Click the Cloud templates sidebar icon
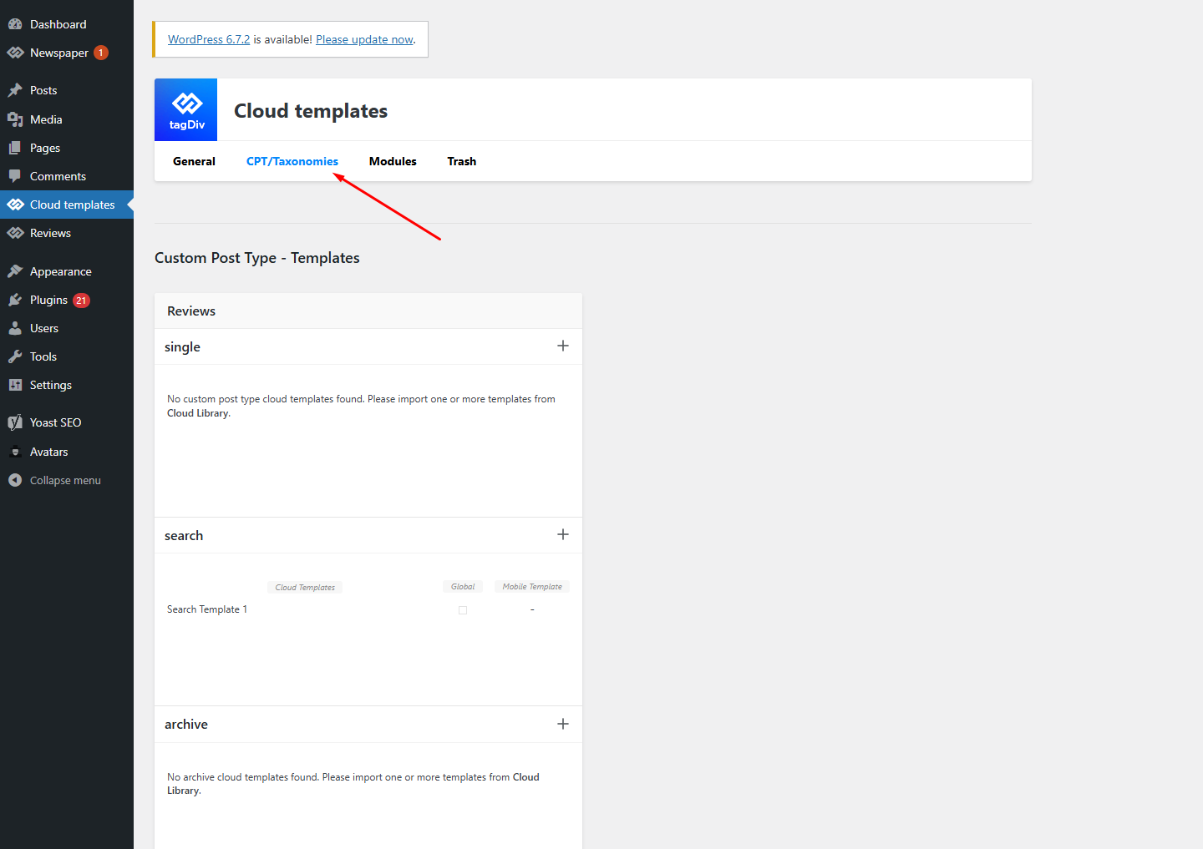This screenshot has width=1203, height=849. tap(15, 205)
